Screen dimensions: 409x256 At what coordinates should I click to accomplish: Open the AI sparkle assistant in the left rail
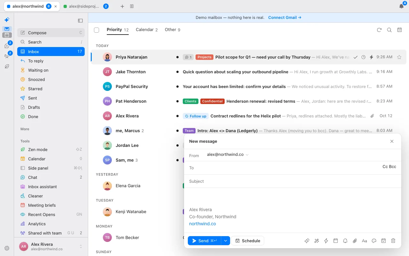[x=7, y=20]
